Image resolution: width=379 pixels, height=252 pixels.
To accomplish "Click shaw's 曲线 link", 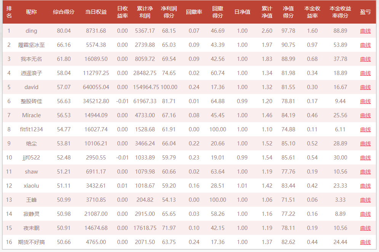I will click(365, 172).
